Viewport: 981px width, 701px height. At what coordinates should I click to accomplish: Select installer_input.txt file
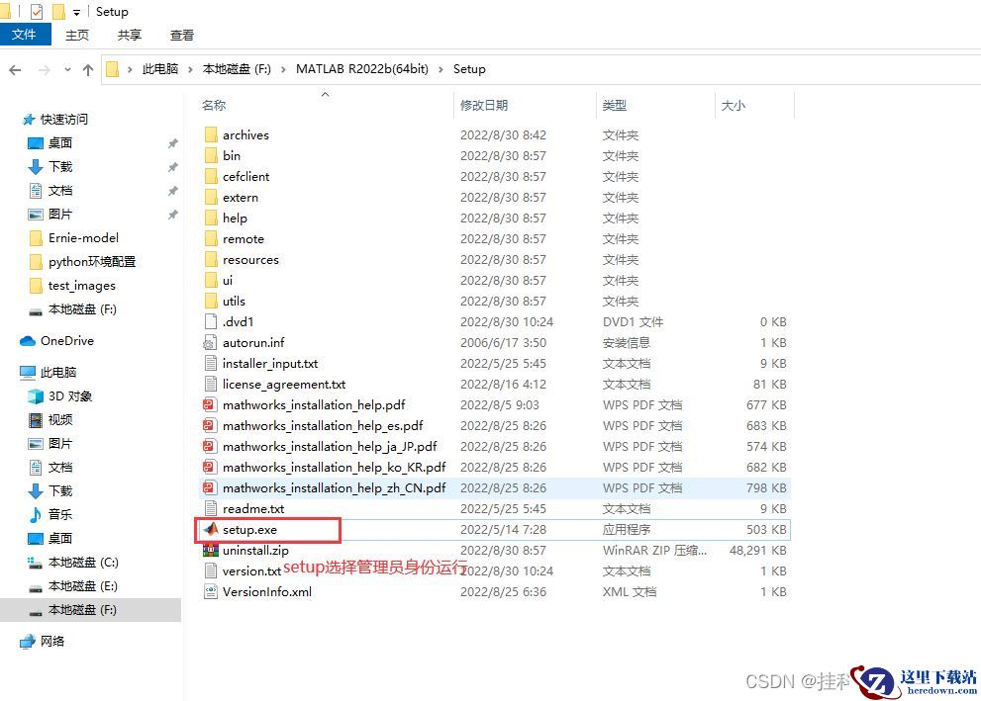coord(270,364)
